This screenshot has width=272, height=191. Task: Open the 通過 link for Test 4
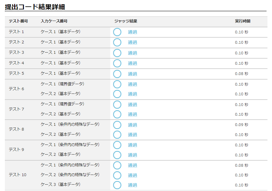click(x=132, y=63)
